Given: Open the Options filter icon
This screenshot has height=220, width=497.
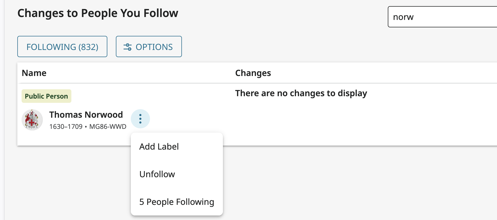Looking at the screenshot, I should click(128, 46).
